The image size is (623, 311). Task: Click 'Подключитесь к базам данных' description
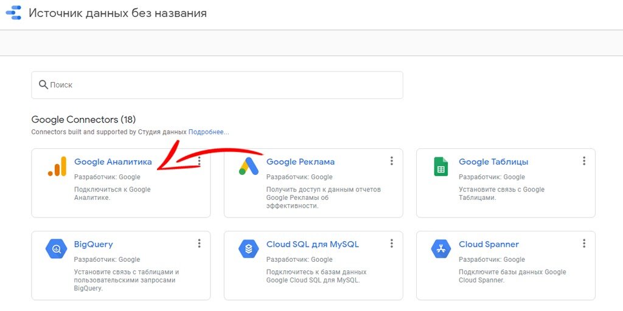[x=316, y=276]
